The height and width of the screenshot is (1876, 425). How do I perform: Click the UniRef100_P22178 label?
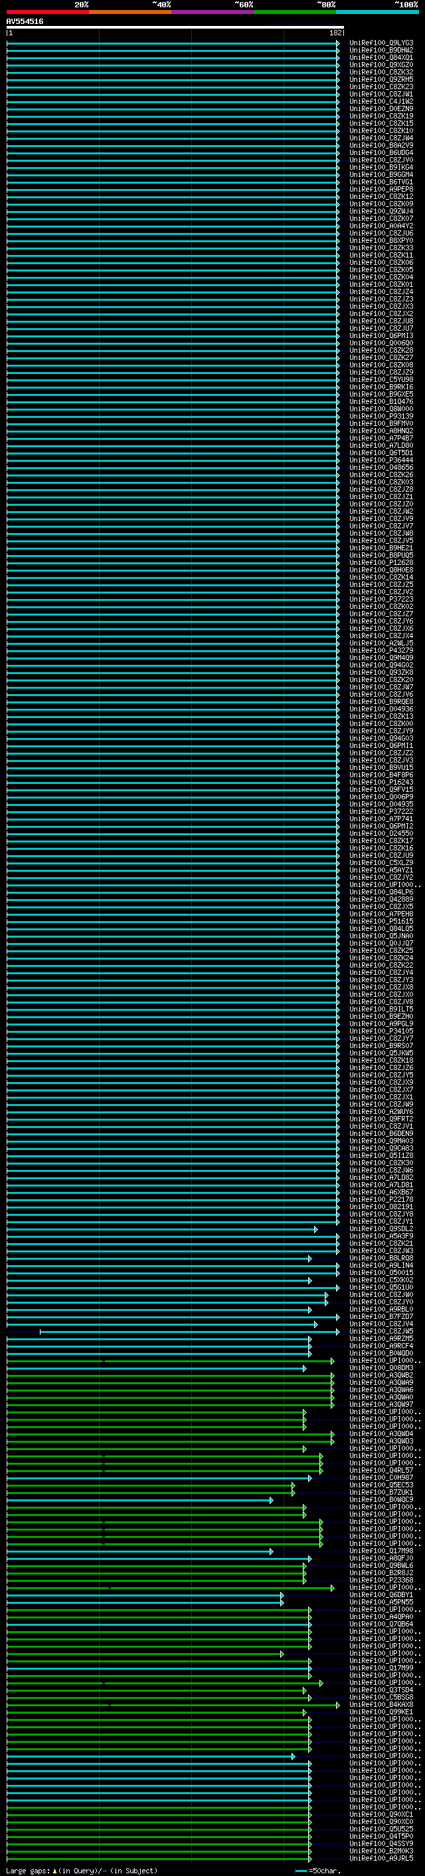381,1199
